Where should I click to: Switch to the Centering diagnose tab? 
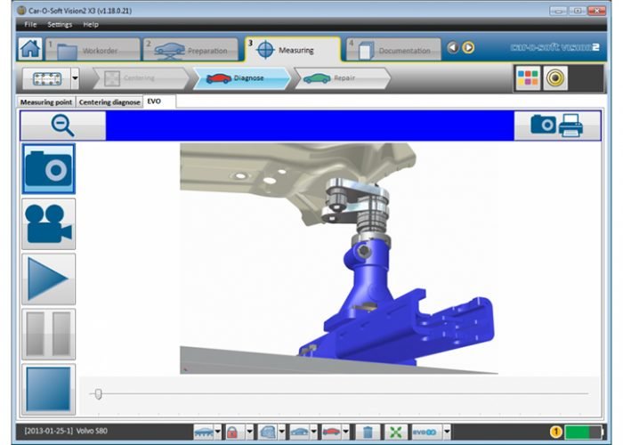(109, 102)
